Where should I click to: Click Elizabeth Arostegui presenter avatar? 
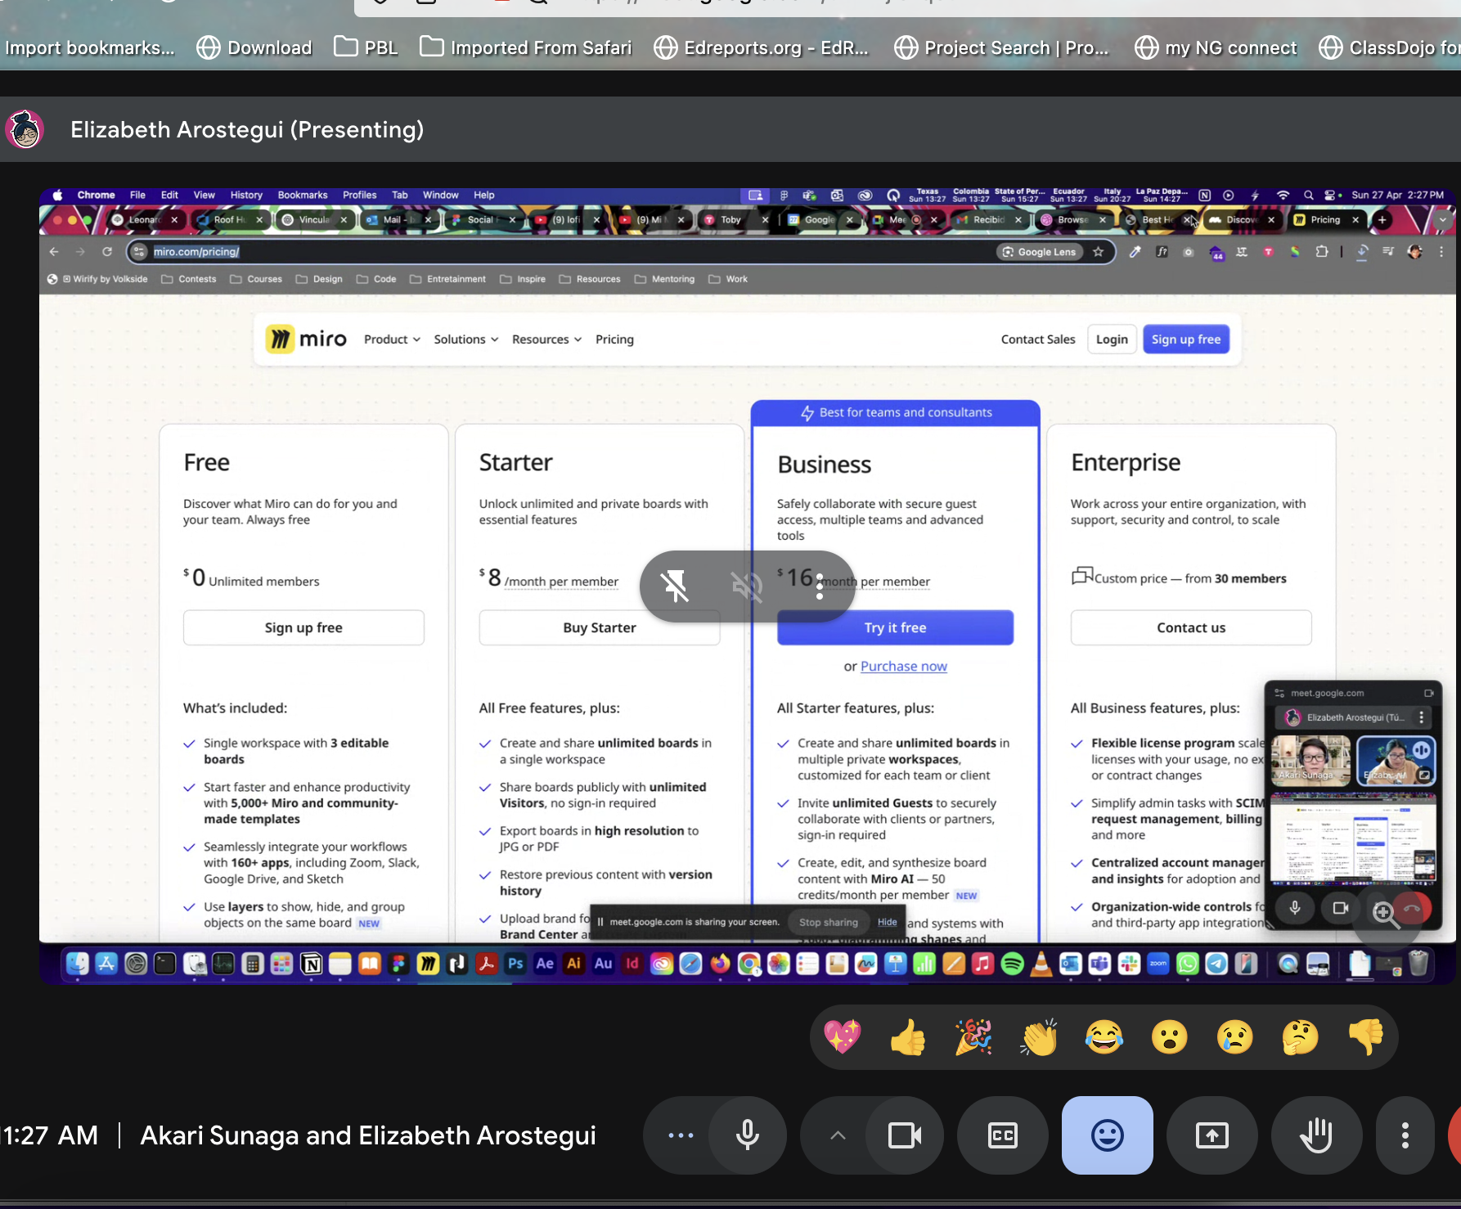tap(25, 129)
